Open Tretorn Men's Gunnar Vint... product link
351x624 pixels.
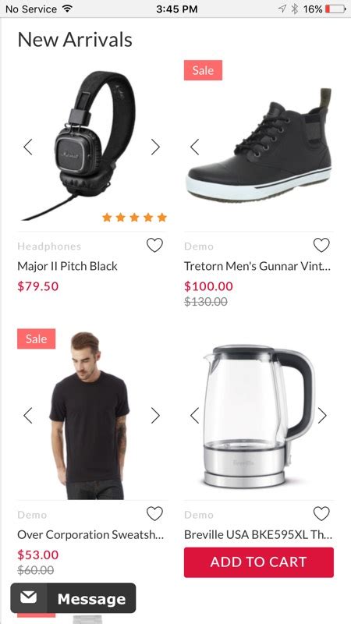[x=257, y=266]
